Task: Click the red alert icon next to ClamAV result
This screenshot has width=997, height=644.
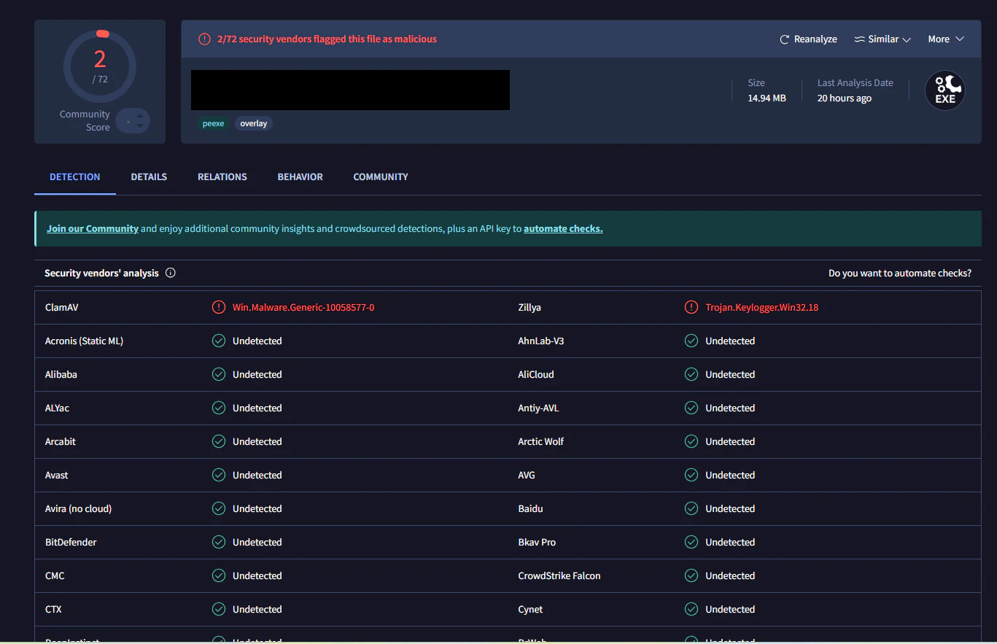Action: click(218, 307)
